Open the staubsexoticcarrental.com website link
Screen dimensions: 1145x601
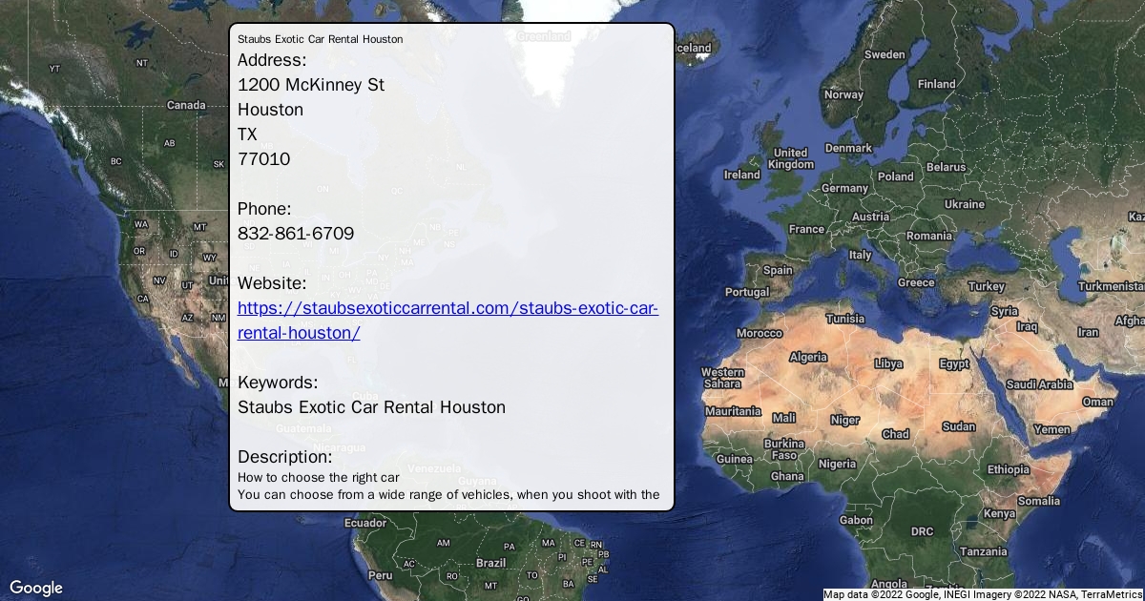point(448,309)
